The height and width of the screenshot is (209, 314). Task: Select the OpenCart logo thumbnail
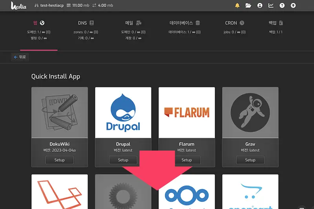[x=250, y=192]
